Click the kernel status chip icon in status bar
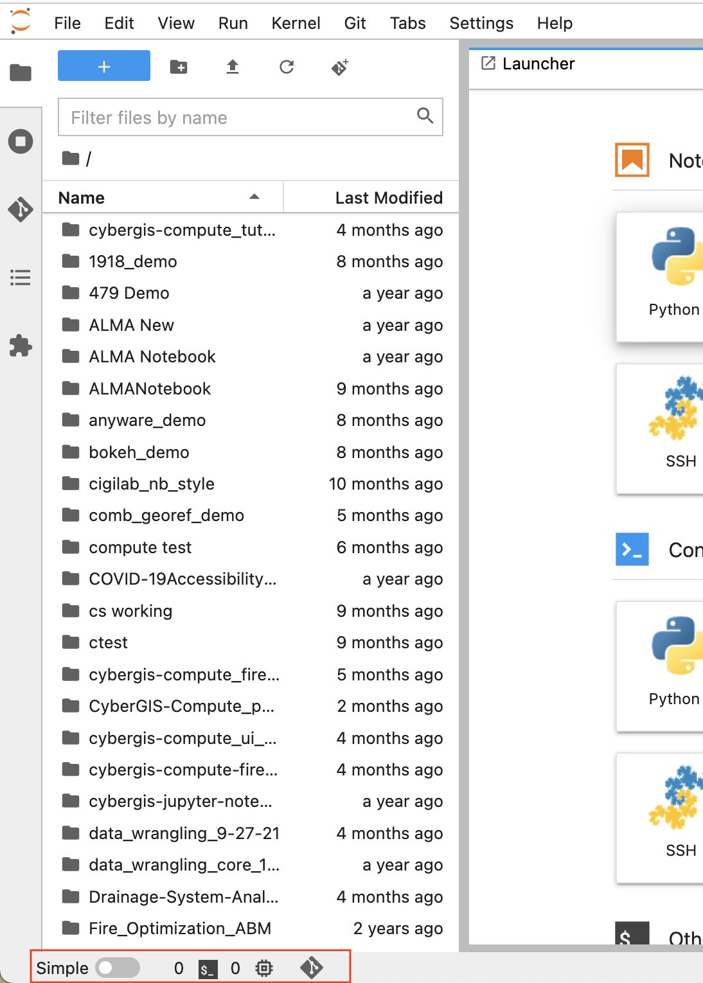 click(265, 968)
